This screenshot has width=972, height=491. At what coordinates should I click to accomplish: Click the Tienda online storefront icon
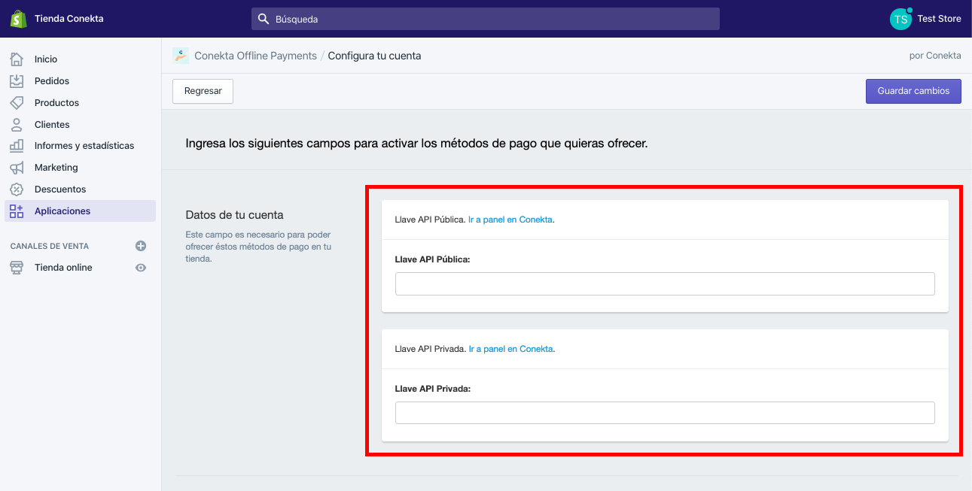click(x=17, y=268)
